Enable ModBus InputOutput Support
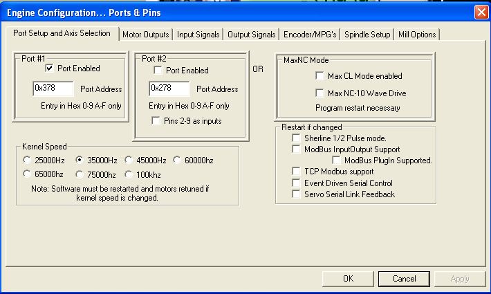Image resolution: width=491 pixels, height=294 pixels. (297, 149)
